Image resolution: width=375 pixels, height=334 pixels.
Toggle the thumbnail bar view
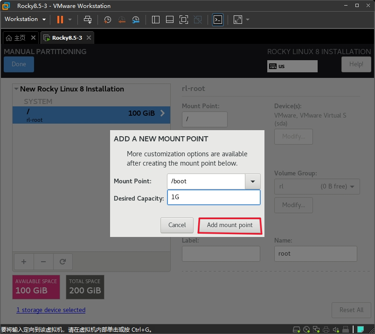(x=170, y=20)
